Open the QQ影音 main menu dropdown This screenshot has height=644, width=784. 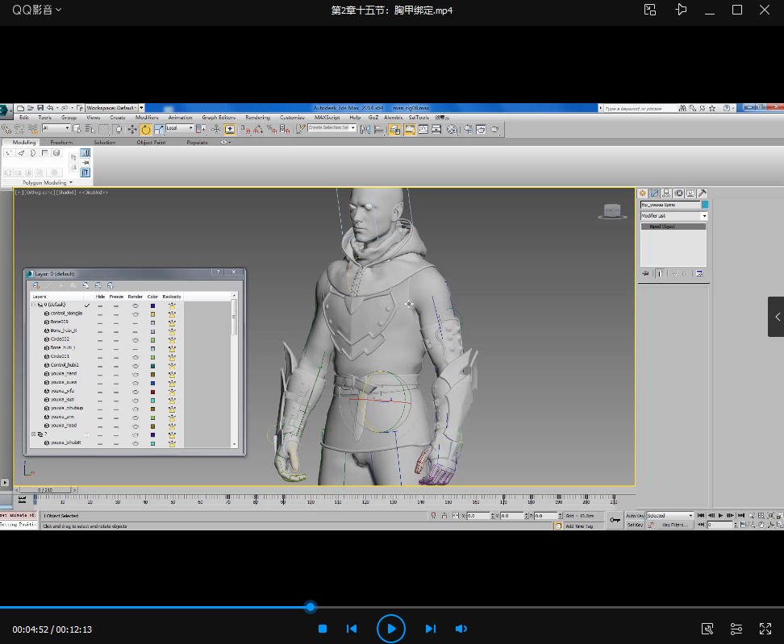[36, 10]
